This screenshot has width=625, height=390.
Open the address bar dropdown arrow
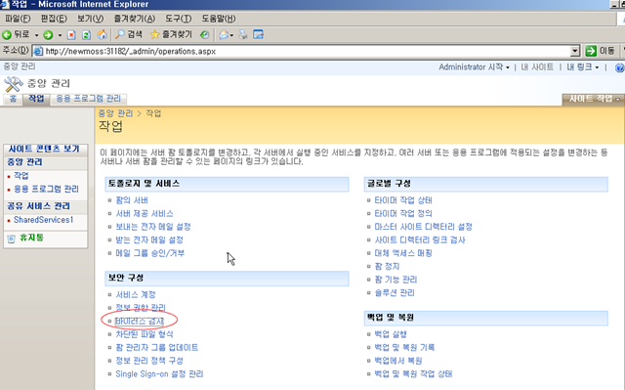pos(575,51)
